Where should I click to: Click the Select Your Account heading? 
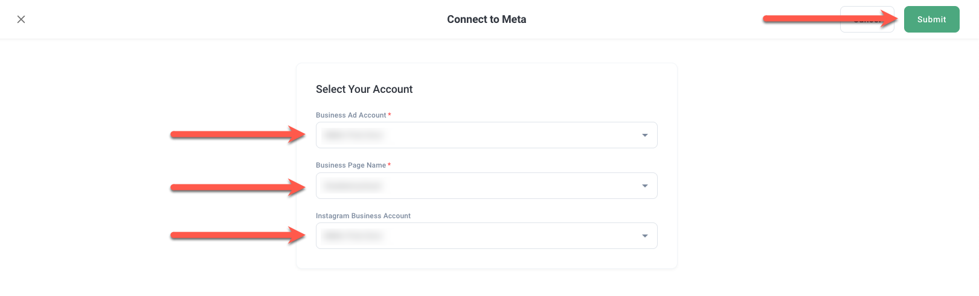pos(364,89)
